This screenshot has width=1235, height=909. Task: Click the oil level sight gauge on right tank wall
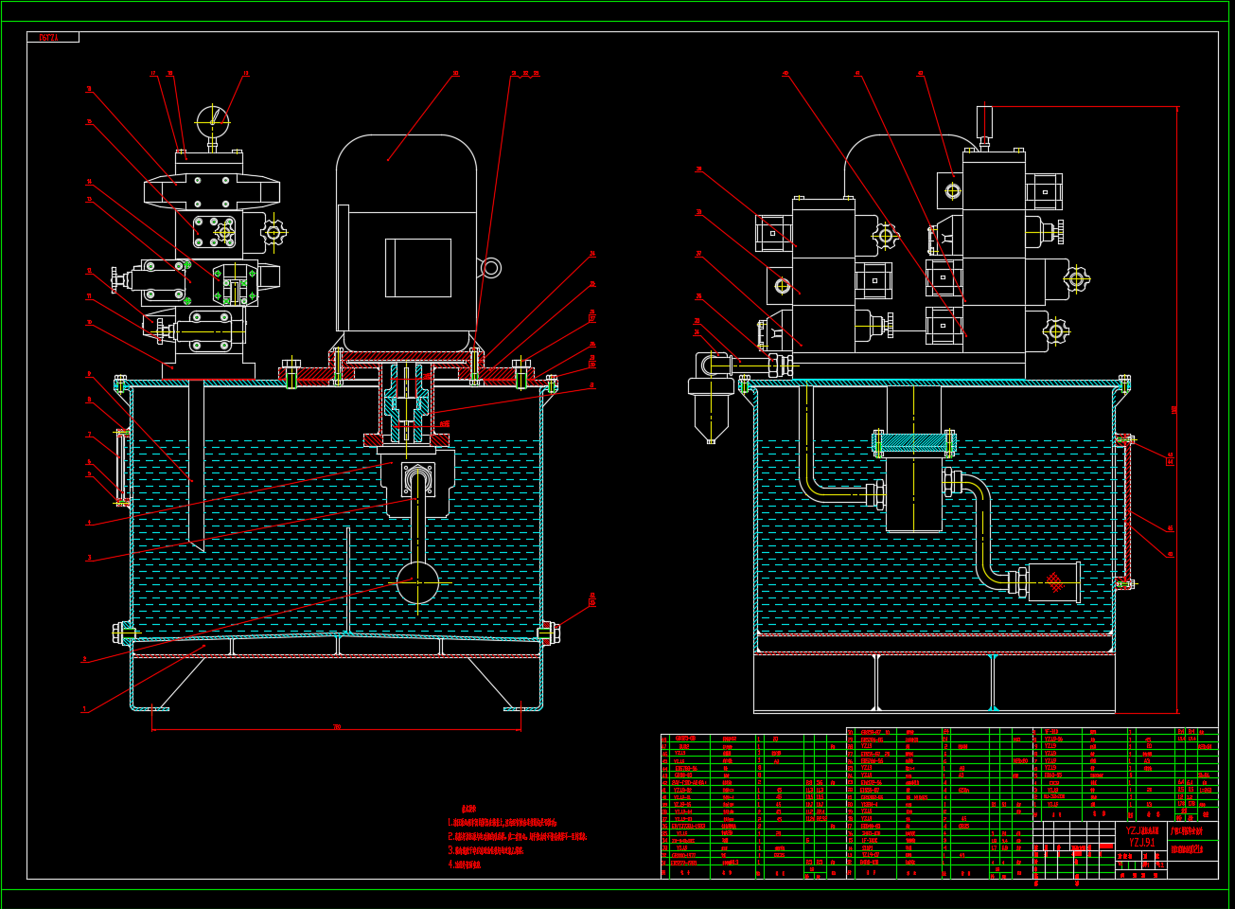click(x=1126, y=511)
